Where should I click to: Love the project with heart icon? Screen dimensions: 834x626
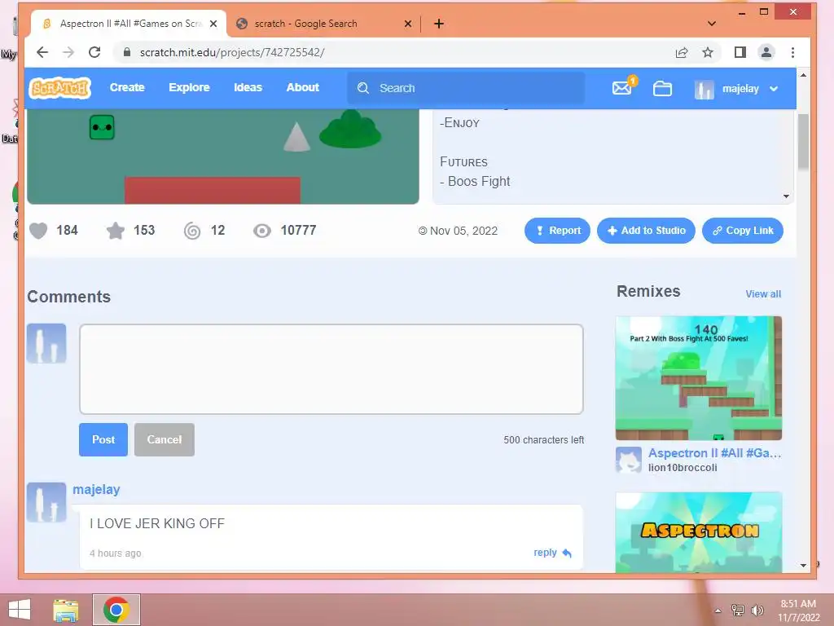pos(38,231)
